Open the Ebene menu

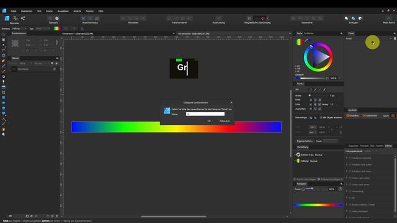pos(49,11)
